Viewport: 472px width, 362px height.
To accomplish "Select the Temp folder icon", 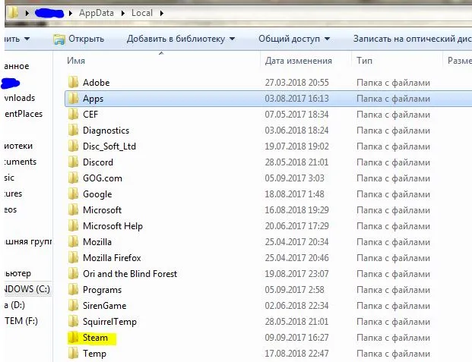I will tap(73, 354).
